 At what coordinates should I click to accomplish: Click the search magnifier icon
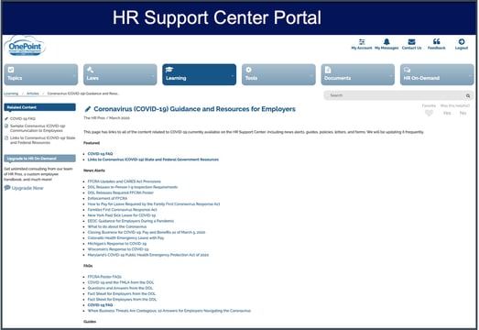click(468, 95)
